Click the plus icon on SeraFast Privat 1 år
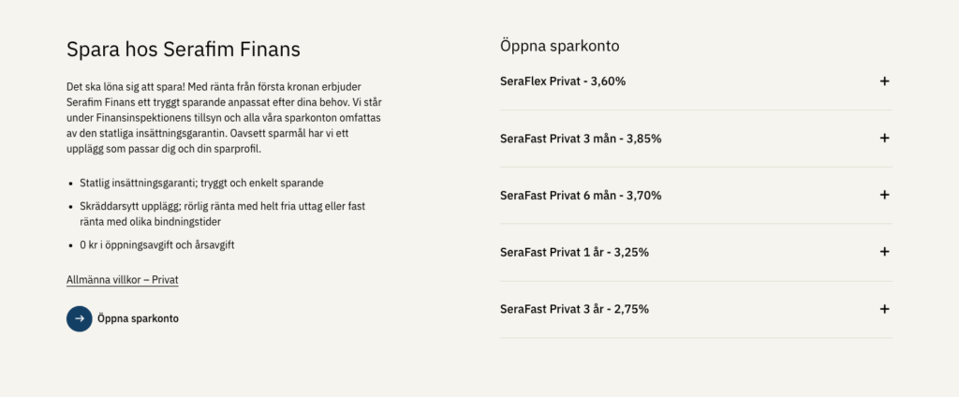The image size is (959, 397). pyautogui.click(x=884, y=252)
